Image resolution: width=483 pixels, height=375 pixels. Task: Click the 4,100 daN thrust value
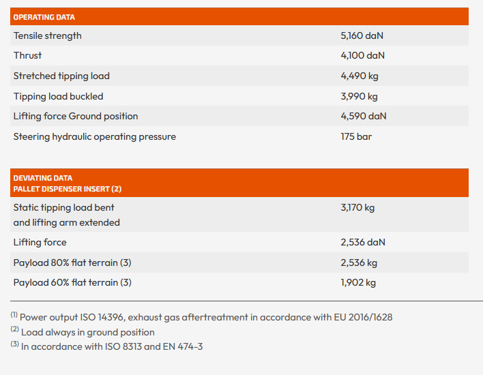[363, 55]
